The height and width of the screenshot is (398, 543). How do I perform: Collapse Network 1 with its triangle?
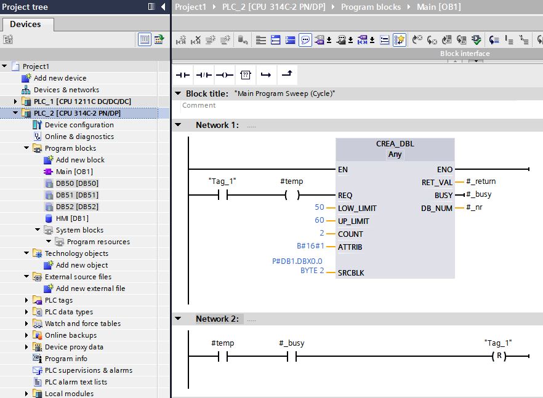coord(179,125)
